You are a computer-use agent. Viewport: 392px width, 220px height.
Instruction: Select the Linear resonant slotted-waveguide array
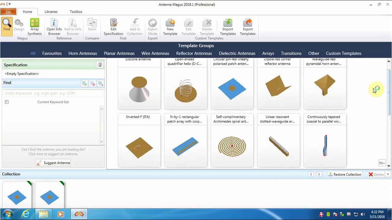point(278,141)
